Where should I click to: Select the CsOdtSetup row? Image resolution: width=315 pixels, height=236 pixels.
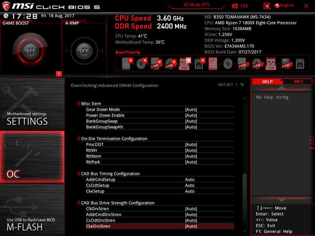click(160, 185)
